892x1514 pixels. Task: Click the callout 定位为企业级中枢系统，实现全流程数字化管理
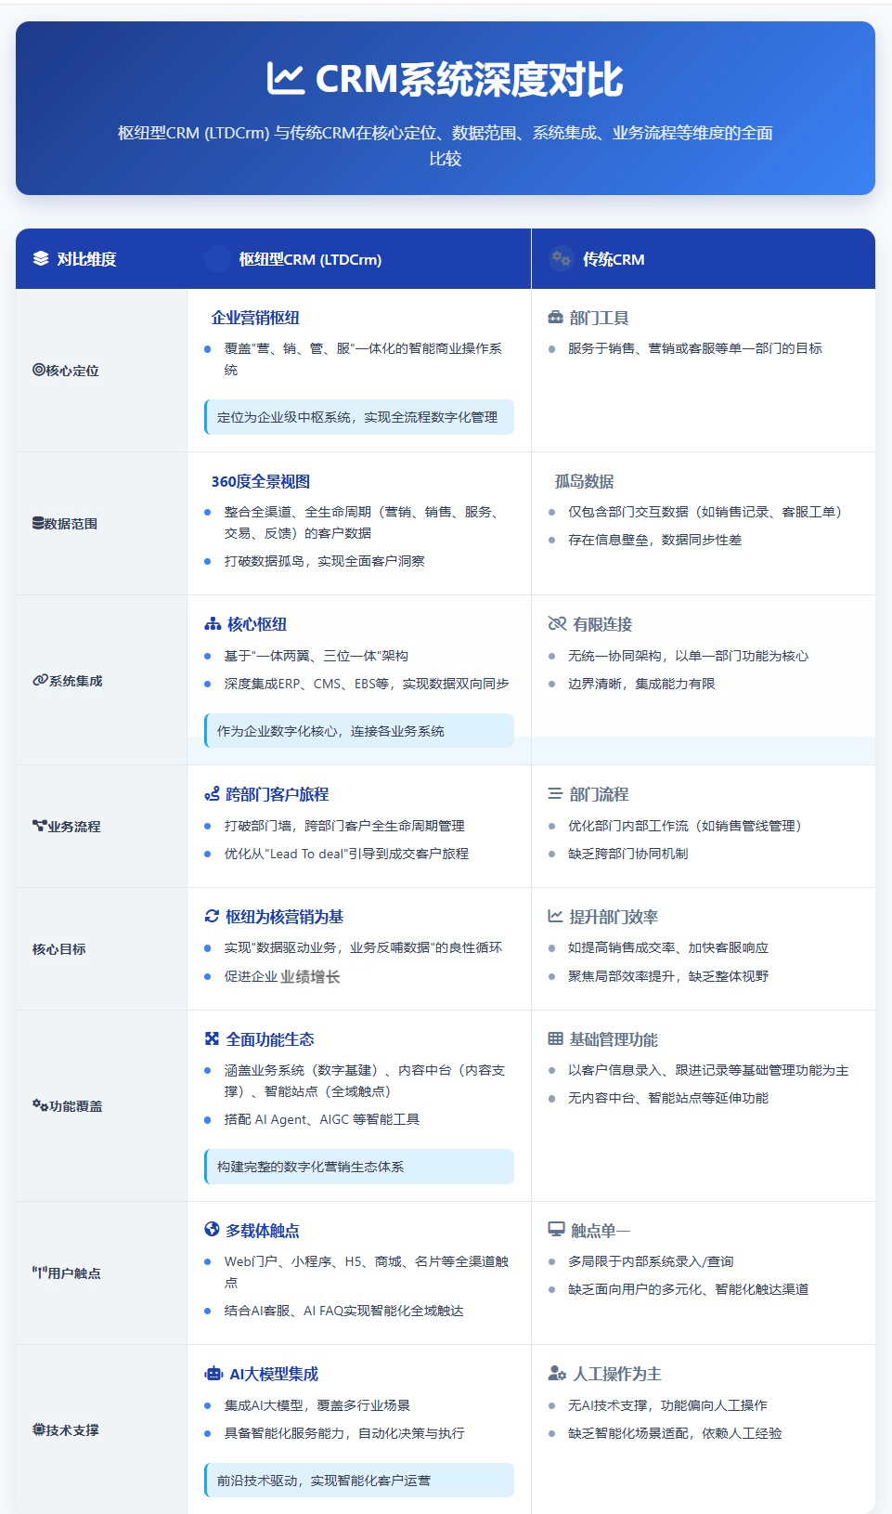(x=358, y=417)
